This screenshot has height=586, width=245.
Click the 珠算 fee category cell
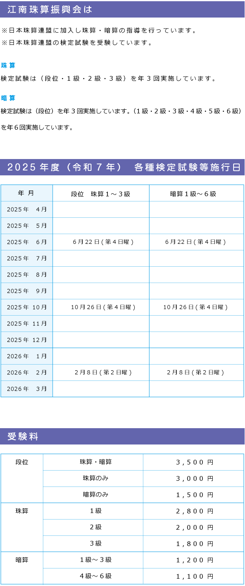[22, 527]
